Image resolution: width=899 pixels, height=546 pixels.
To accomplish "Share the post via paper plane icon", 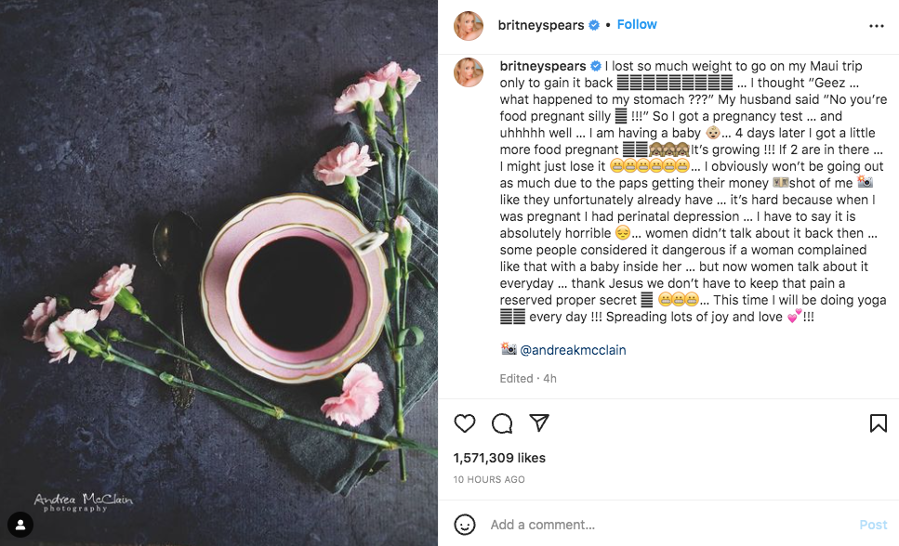I will pos(539,423).
